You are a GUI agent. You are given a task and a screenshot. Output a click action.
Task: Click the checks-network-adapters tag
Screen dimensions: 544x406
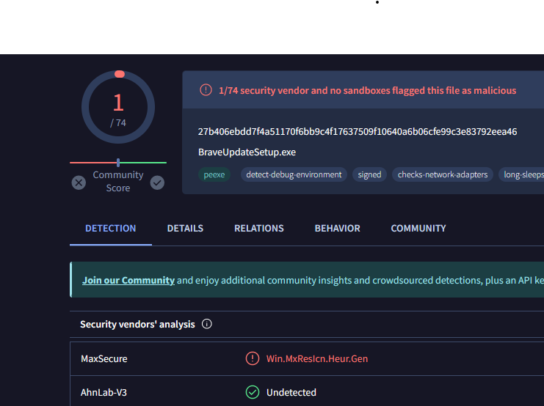pyautogui.click(x=443, y=174)
